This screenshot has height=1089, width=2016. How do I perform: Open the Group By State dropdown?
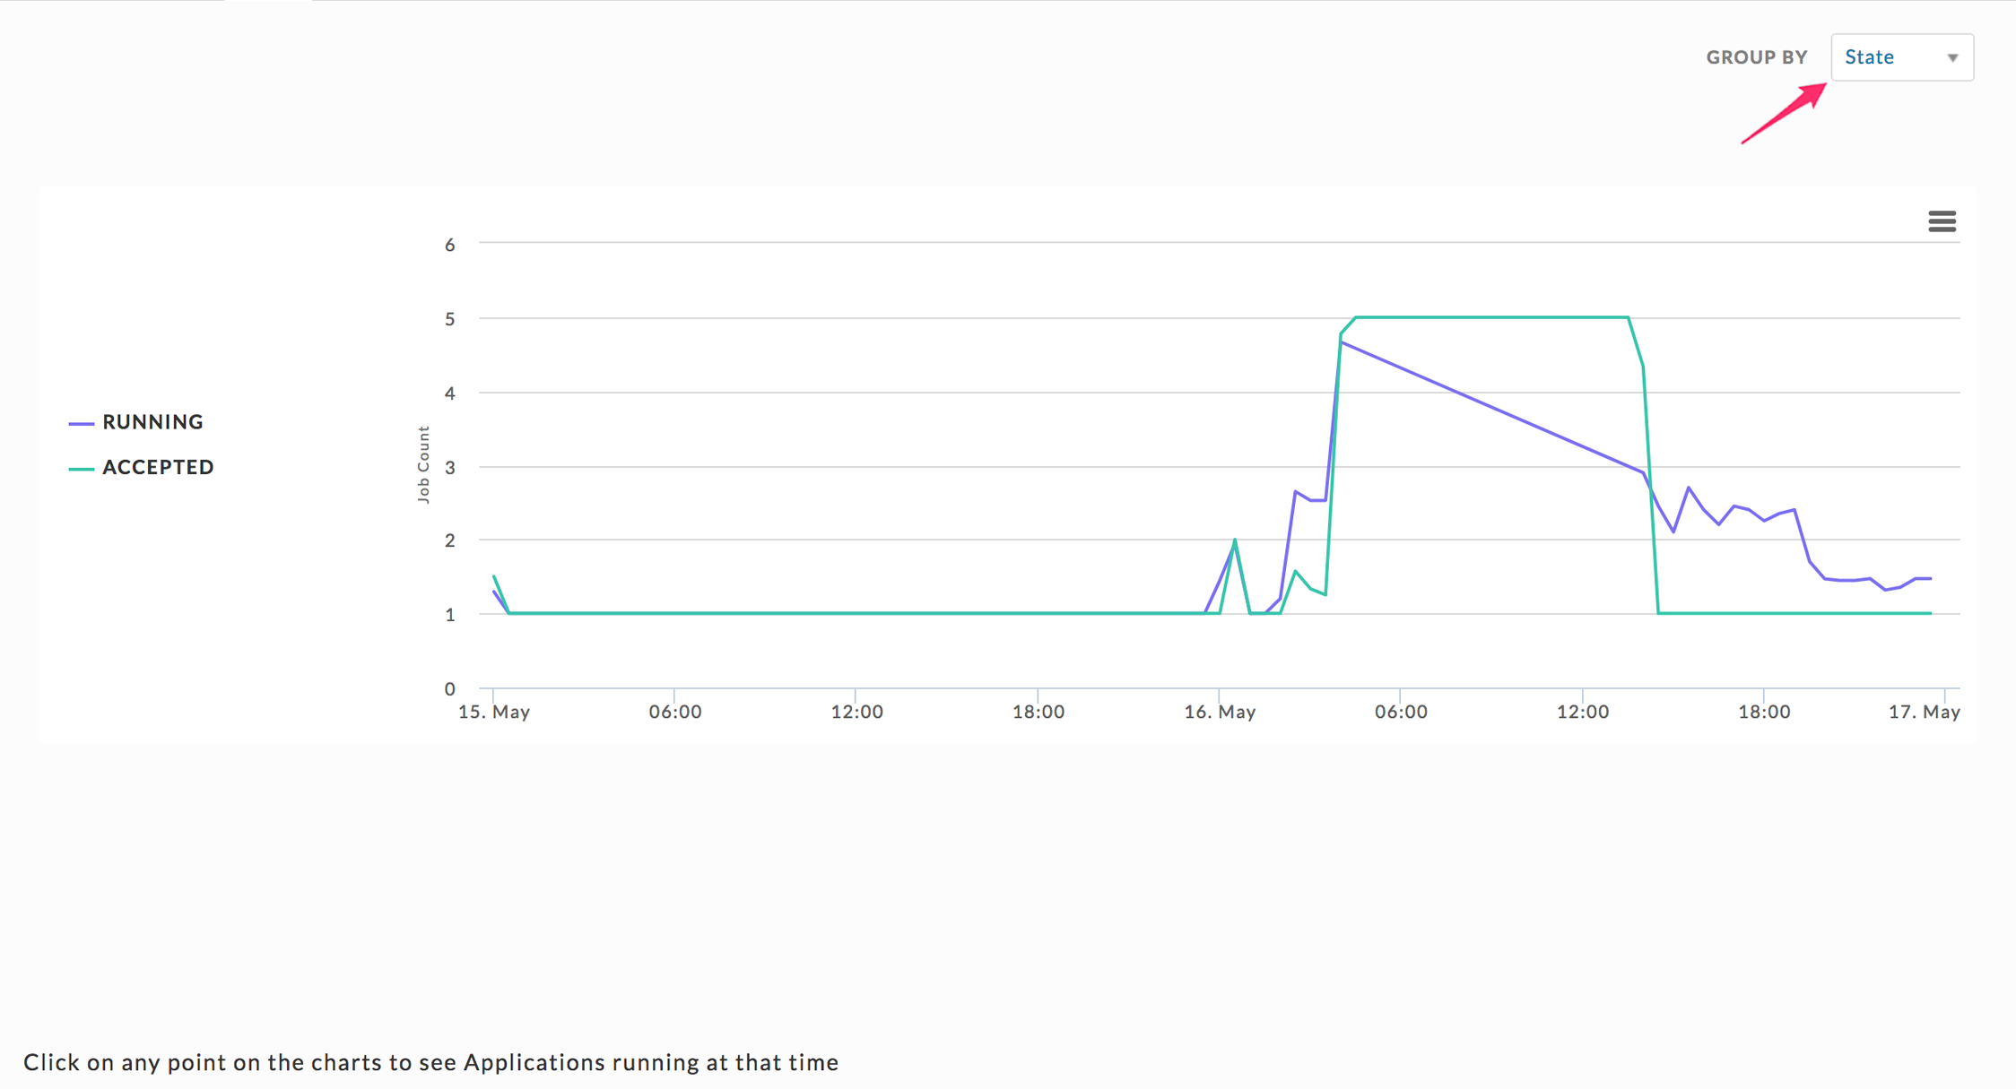(1902, 57)
